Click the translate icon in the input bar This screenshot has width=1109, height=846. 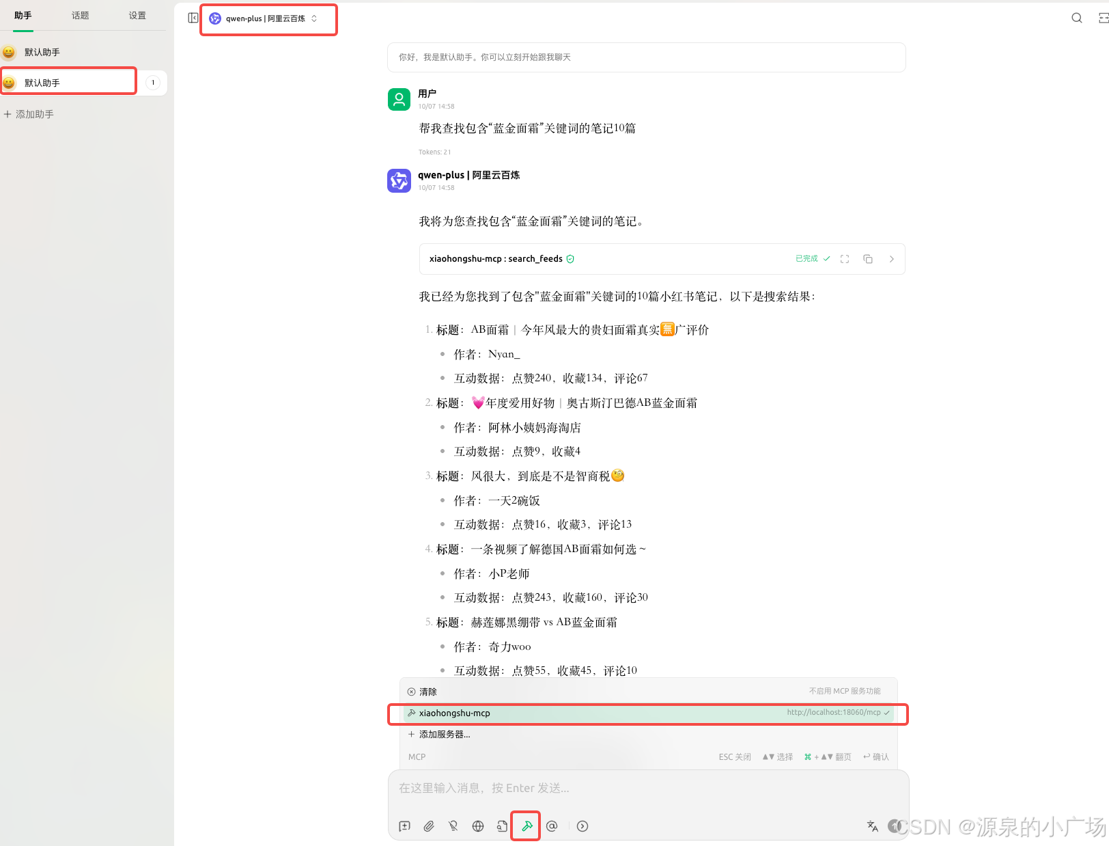point(873,826)
